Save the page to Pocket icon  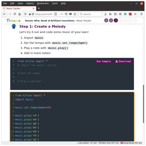66,14
